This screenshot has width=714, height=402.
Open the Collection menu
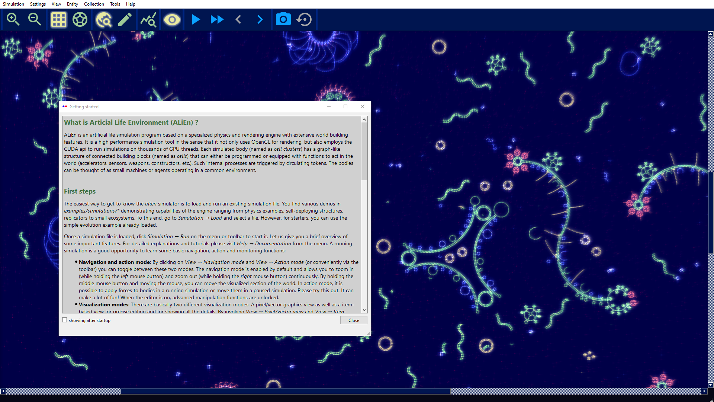(x=94, y=4)
